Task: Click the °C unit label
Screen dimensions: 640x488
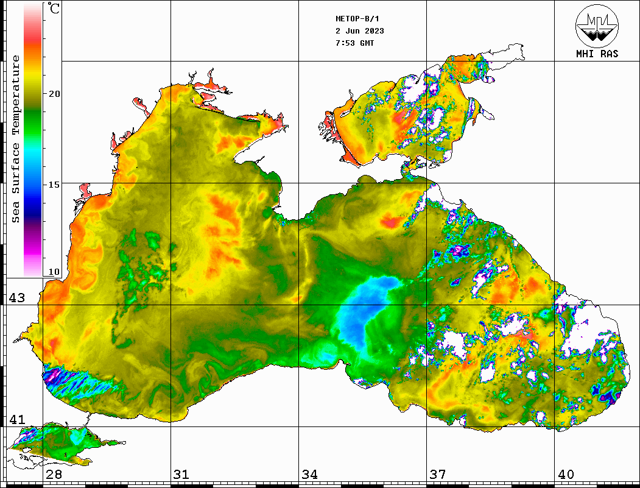Action: pyautogui.click(x=54, y=8)
